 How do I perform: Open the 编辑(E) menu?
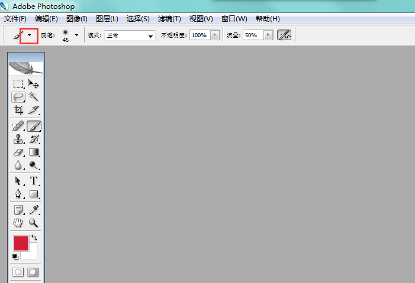[x=46, y=19]
